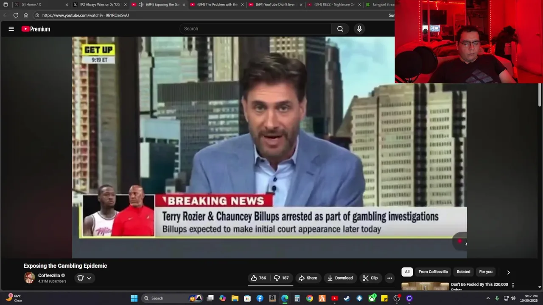This screenshot has height=305, width=543.
Task: Switch to 'YouTube Didn't Even' tab
Action: coord(276,5)
